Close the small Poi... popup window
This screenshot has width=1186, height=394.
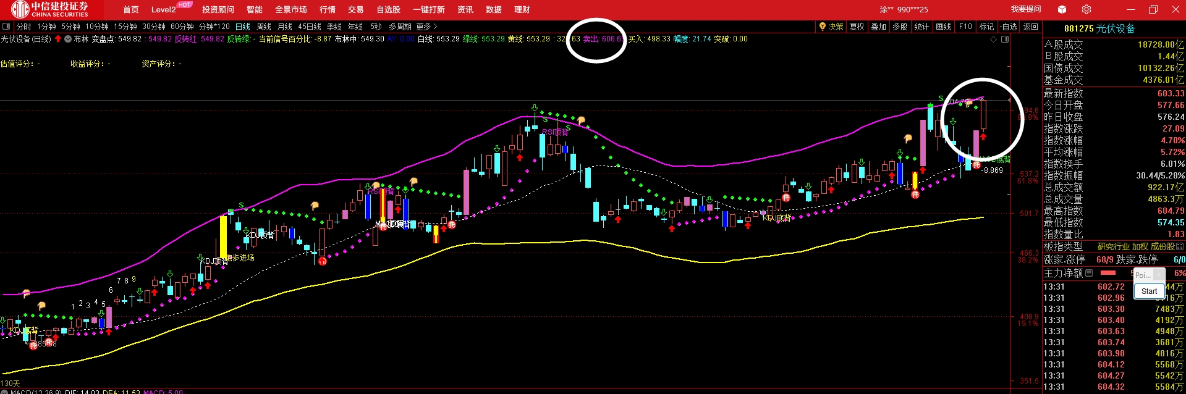[1159, 274]
